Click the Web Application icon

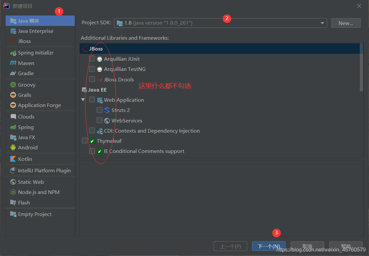100,100
